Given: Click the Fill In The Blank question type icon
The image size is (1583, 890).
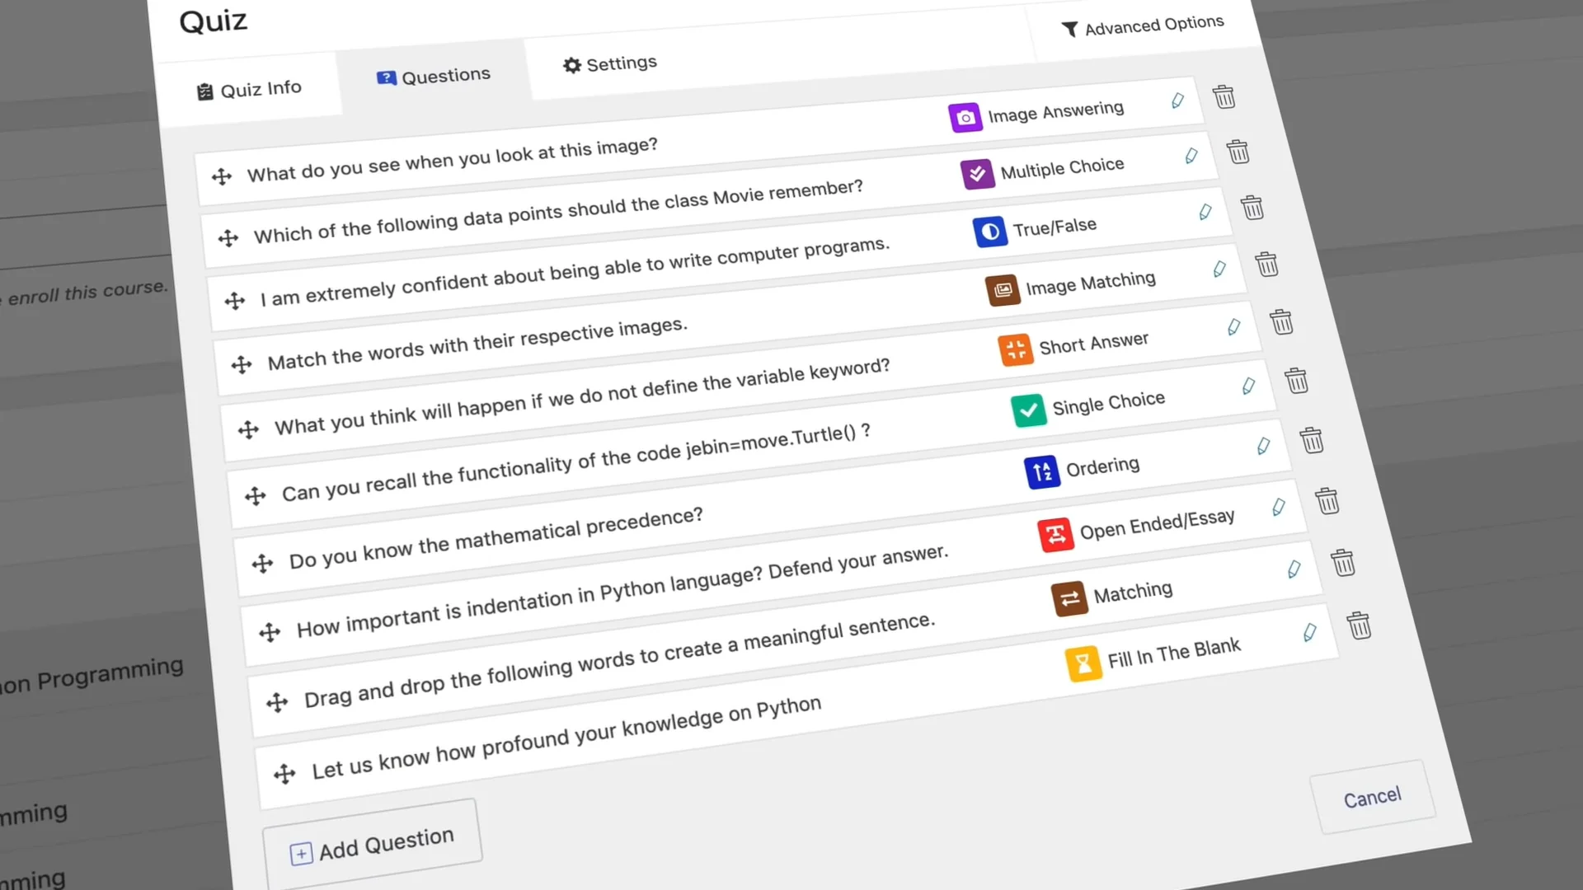Looking at the screenshot, I should coord(1083,663).
